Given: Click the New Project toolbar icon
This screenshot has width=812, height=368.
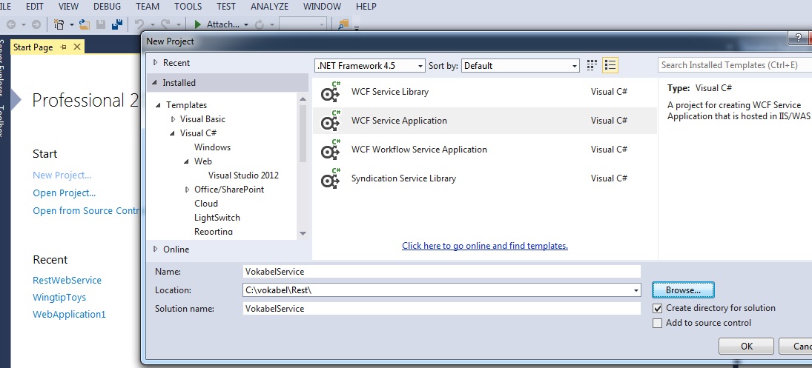Looking at the screenshot, I should coord(59,24).
